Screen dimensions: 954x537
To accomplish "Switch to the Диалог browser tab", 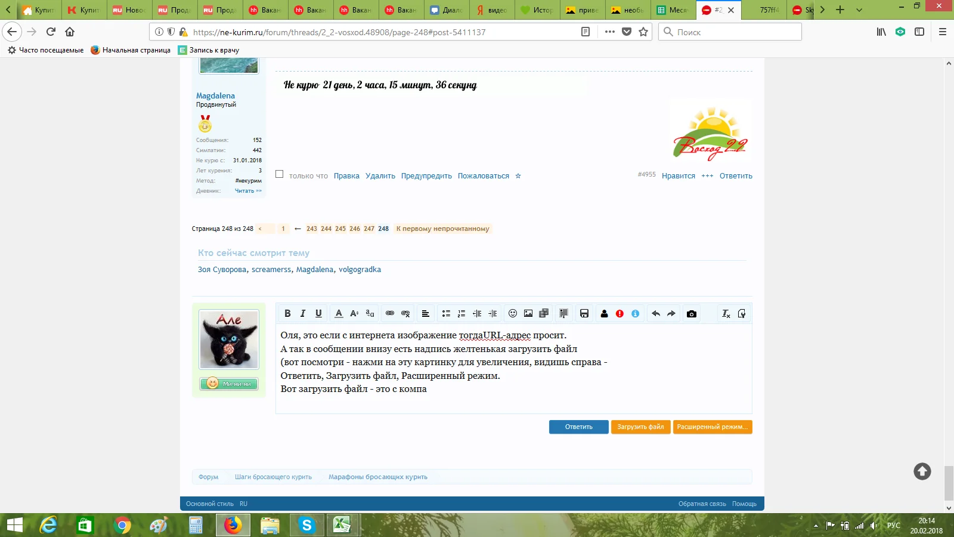I will coord(447,10).
